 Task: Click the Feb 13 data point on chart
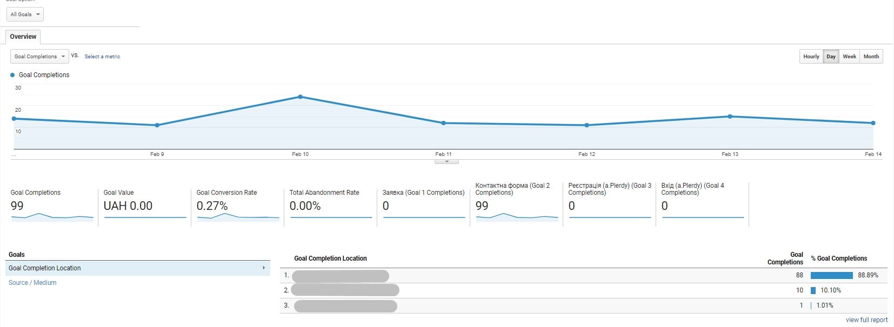[730, 116]
